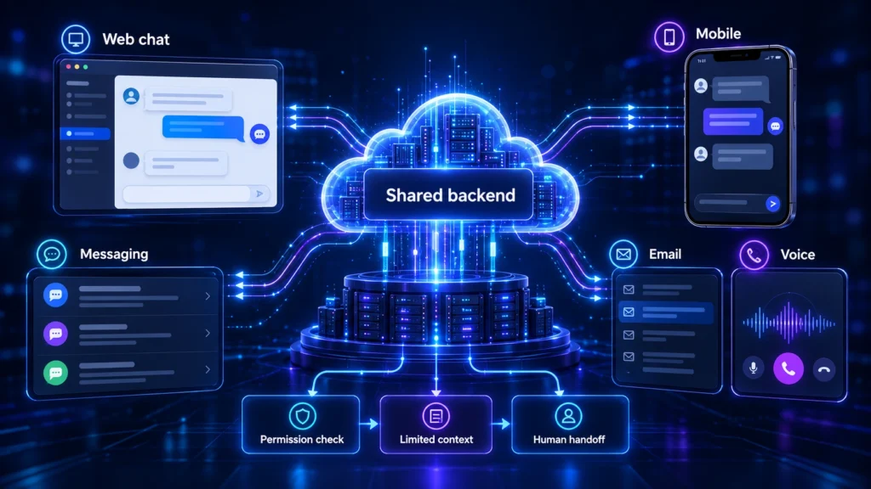Viewport: 871px width, 489px height.
Task: Click the Voice heading text
Action: 798,255
